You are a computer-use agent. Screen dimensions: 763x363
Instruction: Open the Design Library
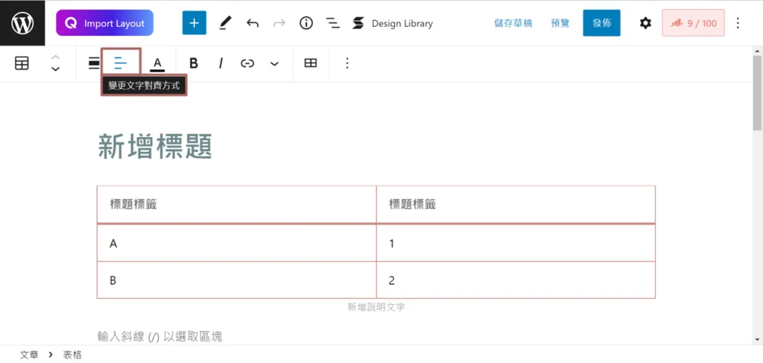[393, 23]
